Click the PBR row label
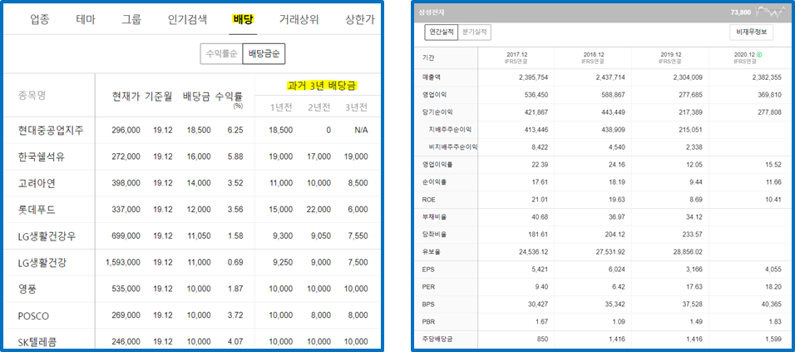Image resolution: width=795 pixels, height=352 pixels. click(428, 321)
